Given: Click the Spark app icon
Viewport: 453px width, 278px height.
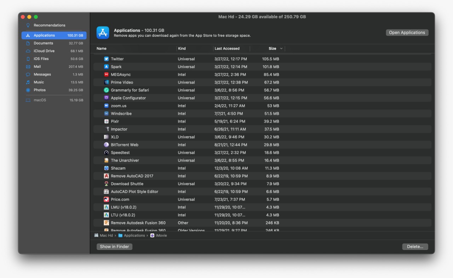Looking at the screenshot, I should pyautogui.click(x=106, y=67).
